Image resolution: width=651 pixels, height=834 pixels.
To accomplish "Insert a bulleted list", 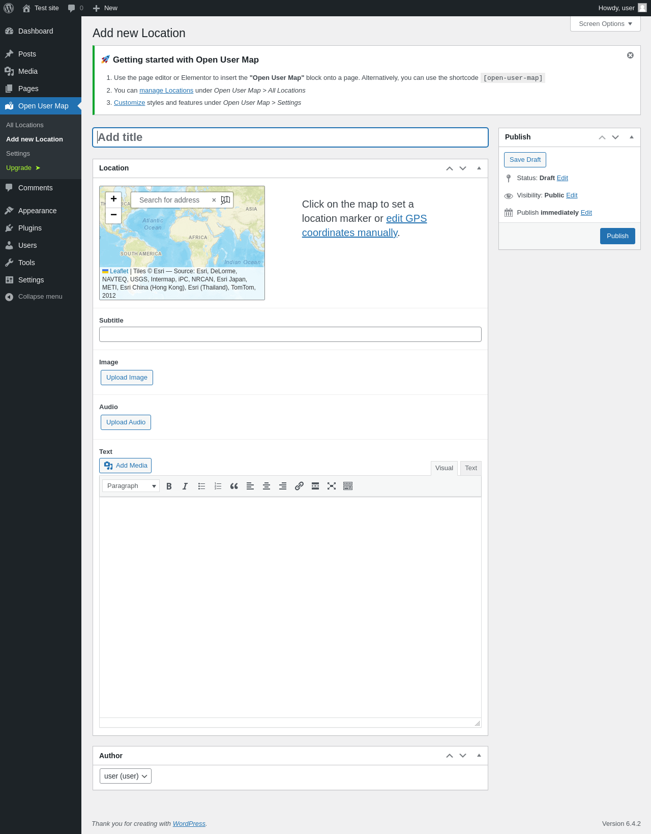I will pyautogui.click(x=201, y=486).
